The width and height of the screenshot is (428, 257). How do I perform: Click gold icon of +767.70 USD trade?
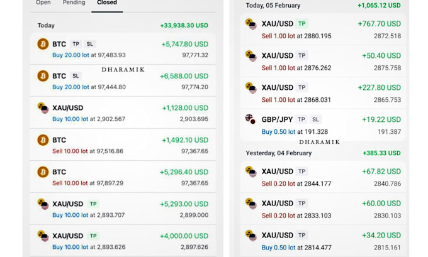pyautogui.click(x=251, y=24)
